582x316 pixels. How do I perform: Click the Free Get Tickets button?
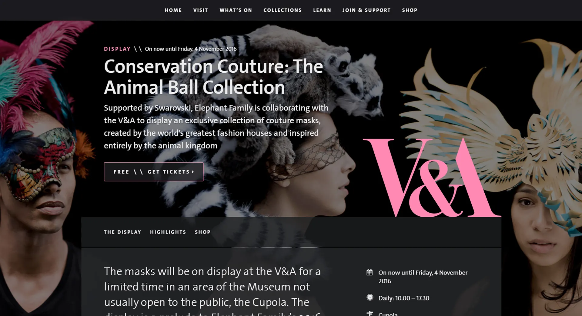coord(154,172)
